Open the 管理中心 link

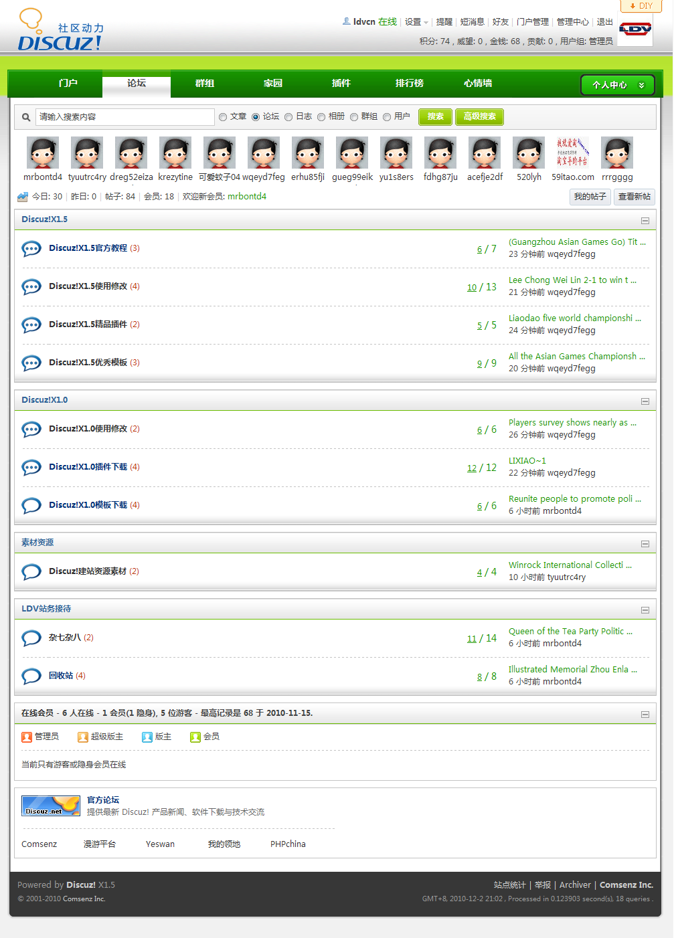573,22
